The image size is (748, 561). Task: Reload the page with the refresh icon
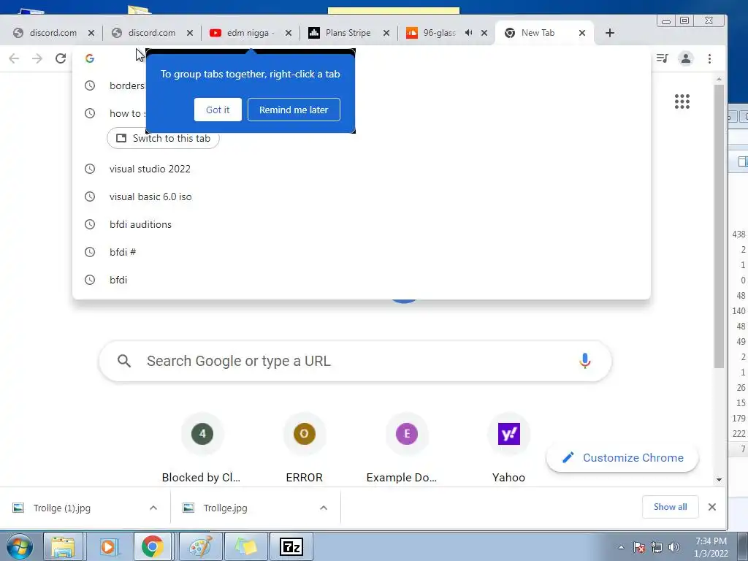click(60, 58)
